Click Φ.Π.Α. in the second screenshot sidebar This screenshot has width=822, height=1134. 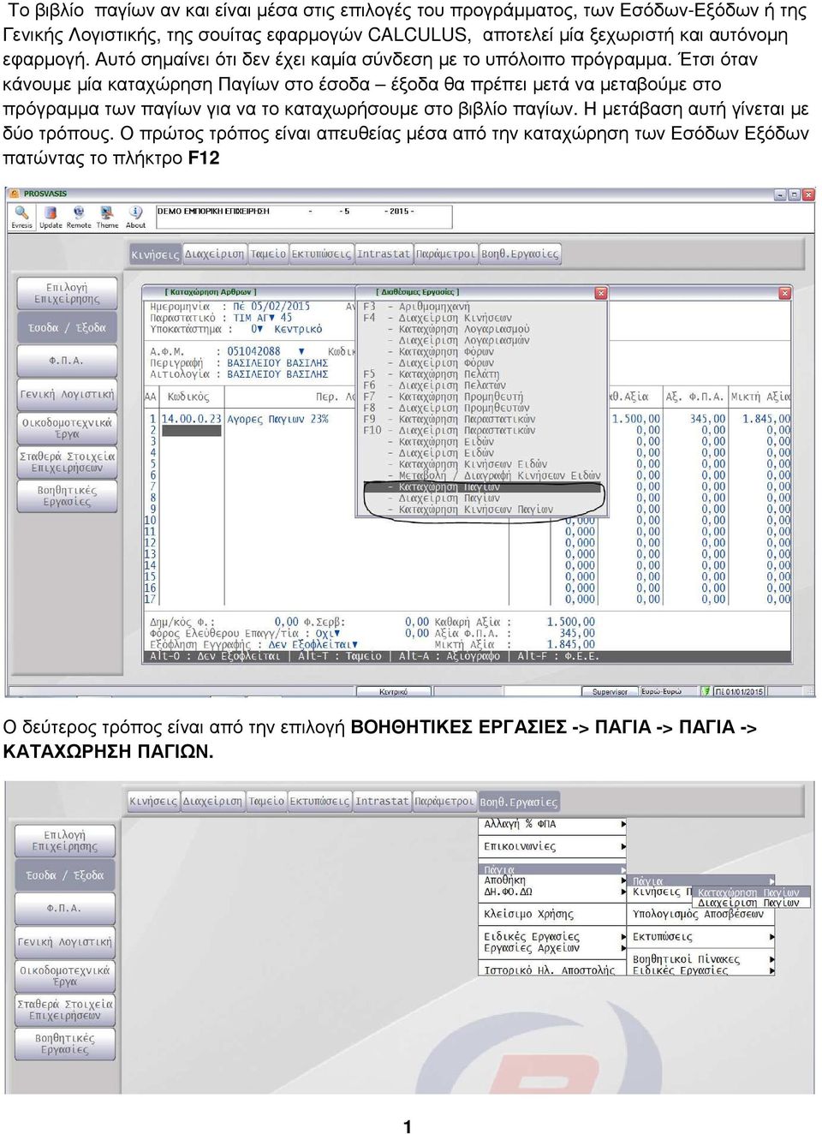[65, 909]
